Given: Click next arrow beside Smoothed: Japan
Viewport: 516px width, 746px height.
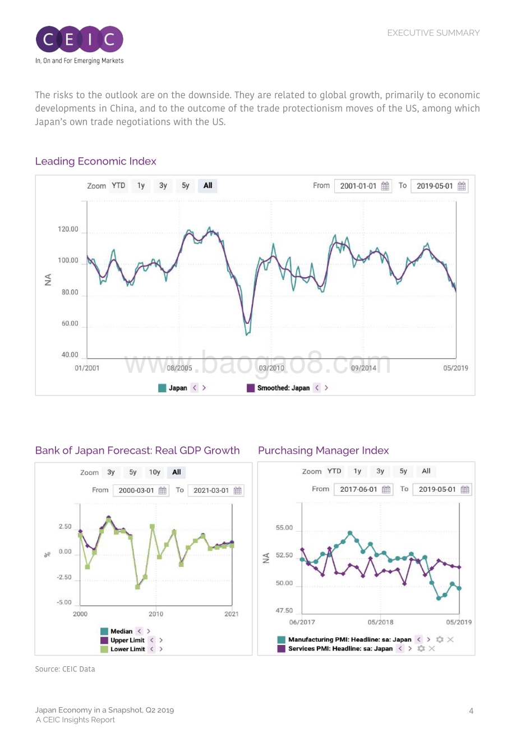Looking at the screenshot, I should tap(326, 388).
